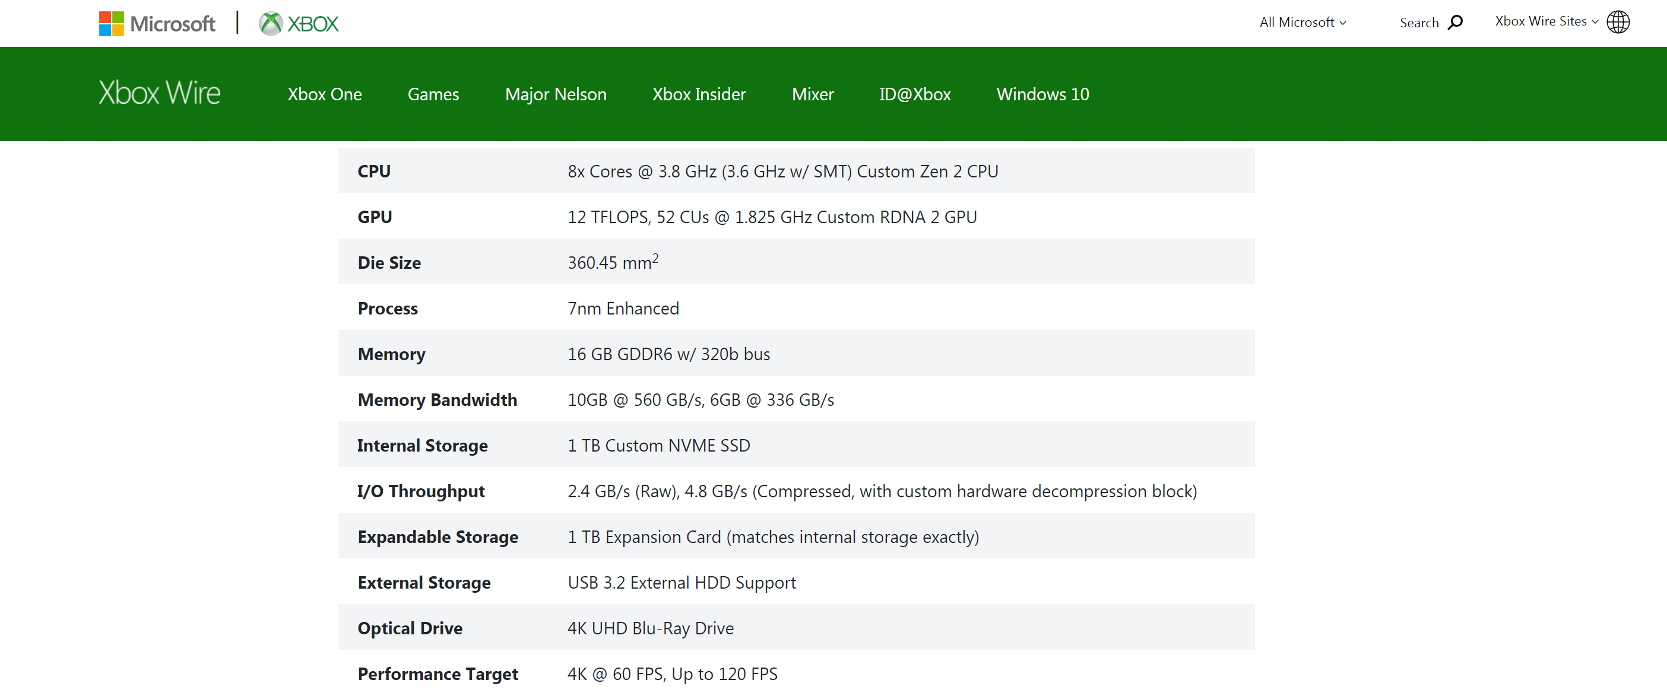Click the Microsoft logo
The width and height of the screenshot is (1667, 699).
[157, 24]
